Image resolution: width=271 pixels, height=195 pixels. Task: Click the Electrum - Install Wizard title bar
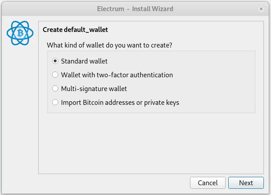[x=135, y=8]
